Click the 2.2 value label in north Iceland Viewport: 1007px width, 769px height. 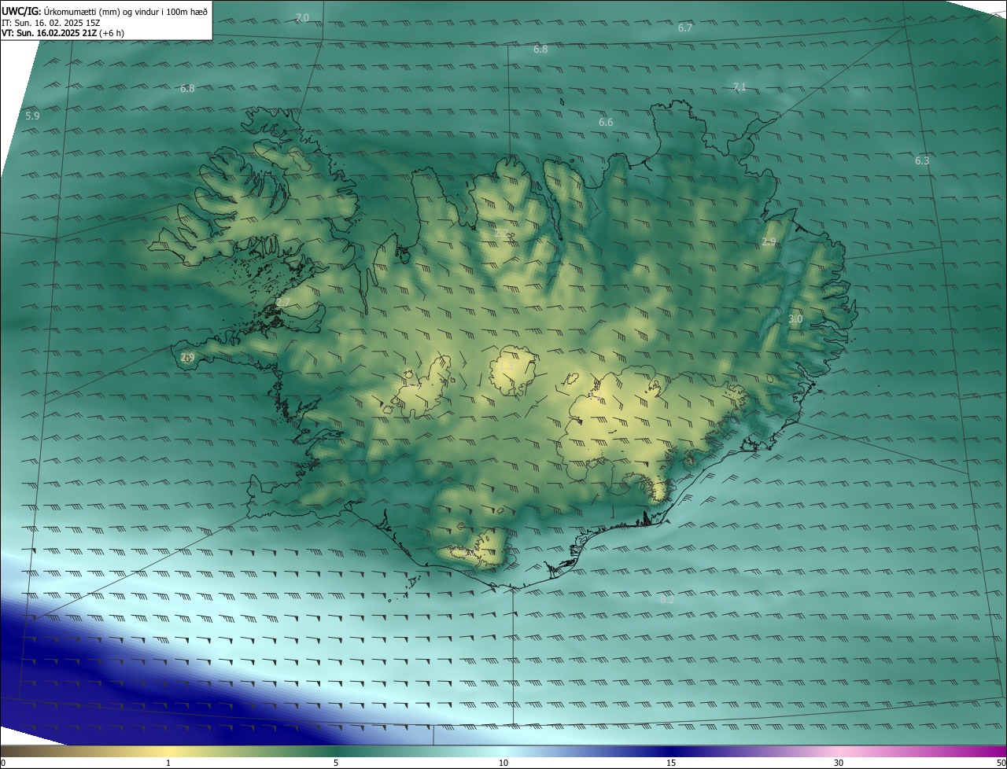click(501, 233)
